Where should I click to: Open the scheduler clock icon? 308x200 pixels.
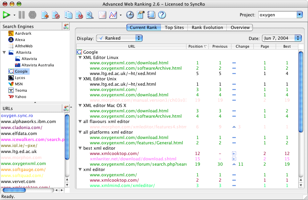(x=130, y=15)
